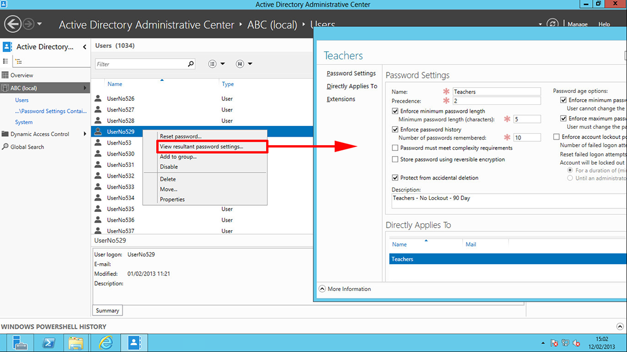Choose Properties in context menu
This screenshot has height=352, width=627.
[172, 199]
